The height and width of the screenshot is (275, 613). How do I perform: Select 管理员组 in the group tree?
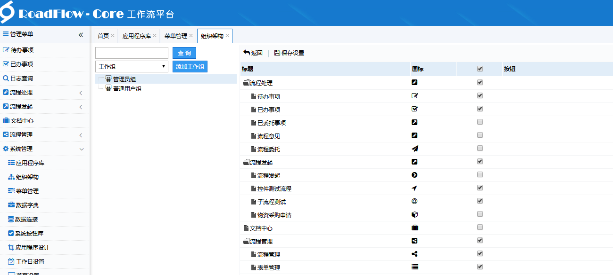pyautogui.click(x=124, y=79)
